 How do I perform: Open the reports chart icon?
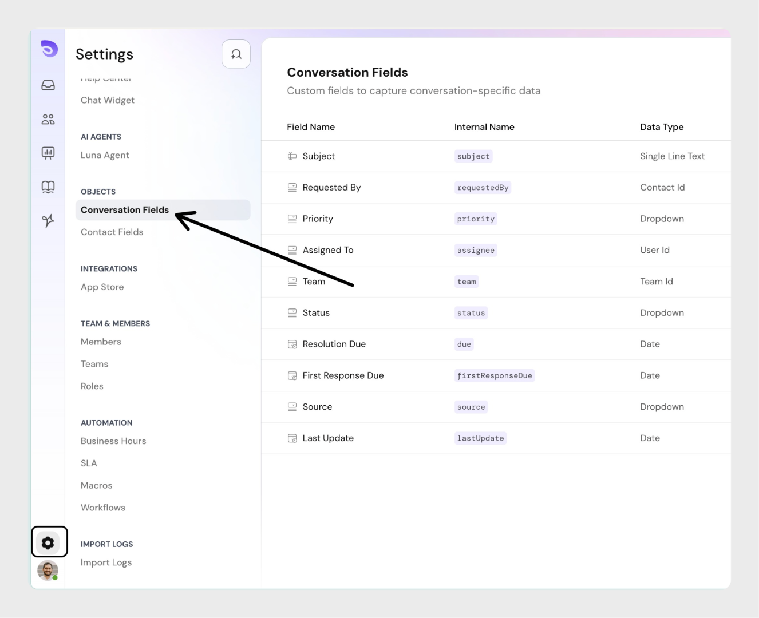click(x=48, y=153)
